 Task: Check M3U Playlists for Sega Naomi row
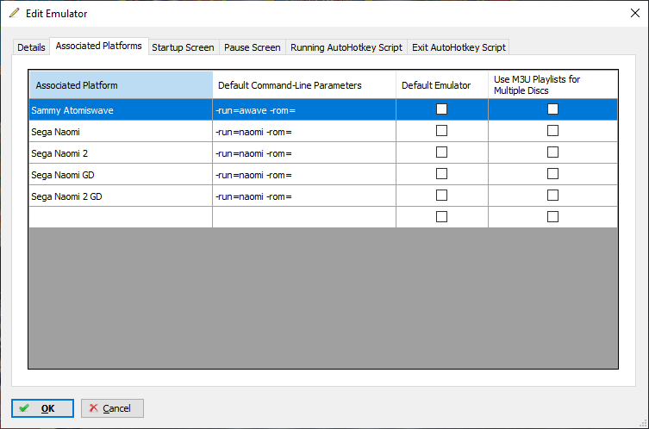(552, 131)
